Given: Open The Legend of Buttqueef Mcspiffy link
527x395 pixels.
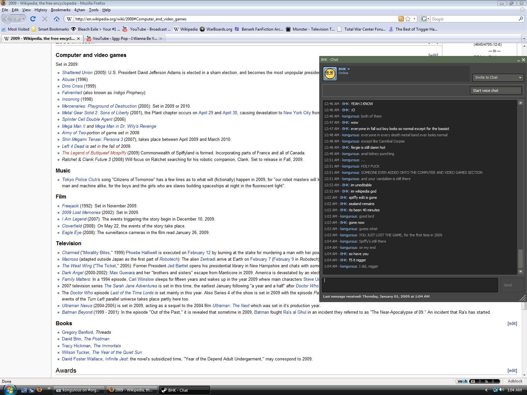Looking at the screenshot, I should (94, 153).
